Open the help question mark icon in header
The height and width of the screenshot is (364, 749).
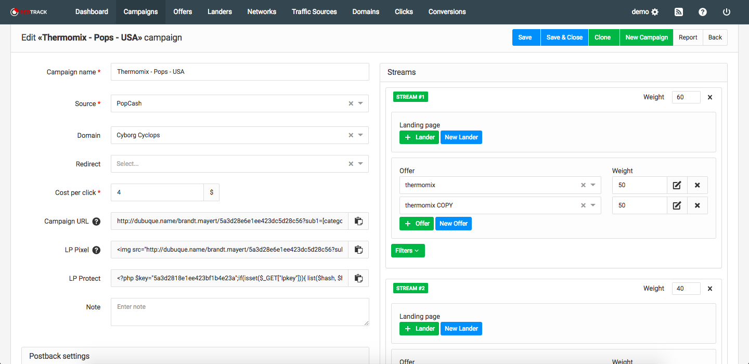[x=703, y=12]
